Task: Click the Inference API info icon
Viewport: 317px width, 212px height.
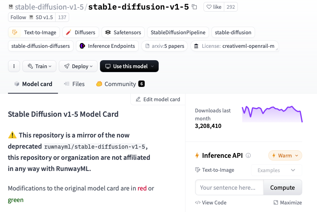Action: (248, 156)
